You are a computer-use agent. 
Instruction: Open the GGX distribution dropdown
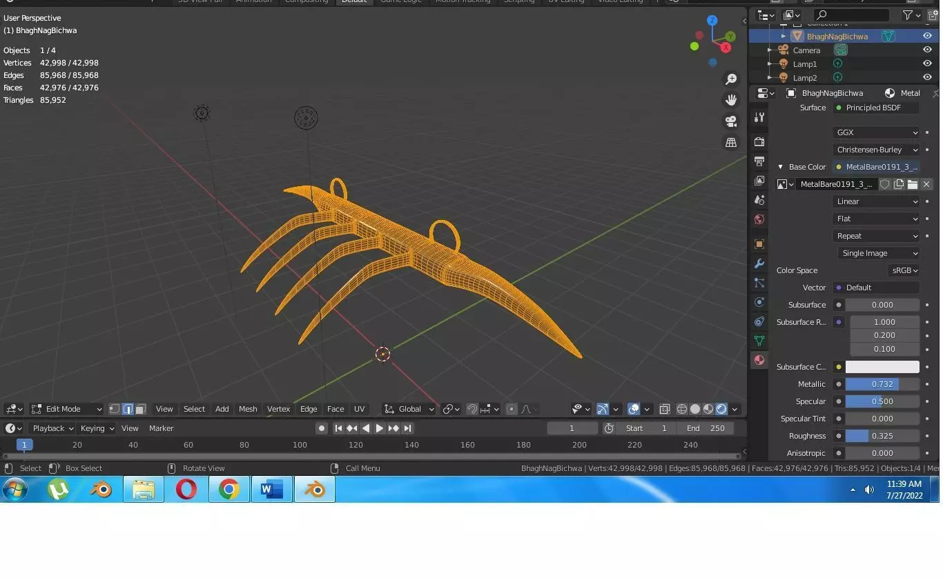(x=877, y=132)
